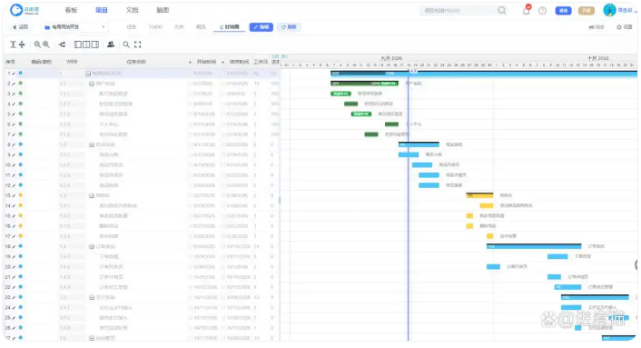Screen dimensions: 641x348
Task: Zoom out the Gantt timeline
Action: [37, 45]
